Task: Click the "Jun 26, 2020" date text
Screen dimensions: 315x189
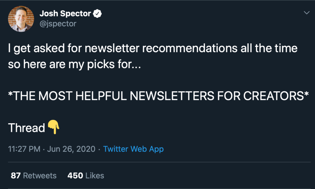Action: click(71, 149)
